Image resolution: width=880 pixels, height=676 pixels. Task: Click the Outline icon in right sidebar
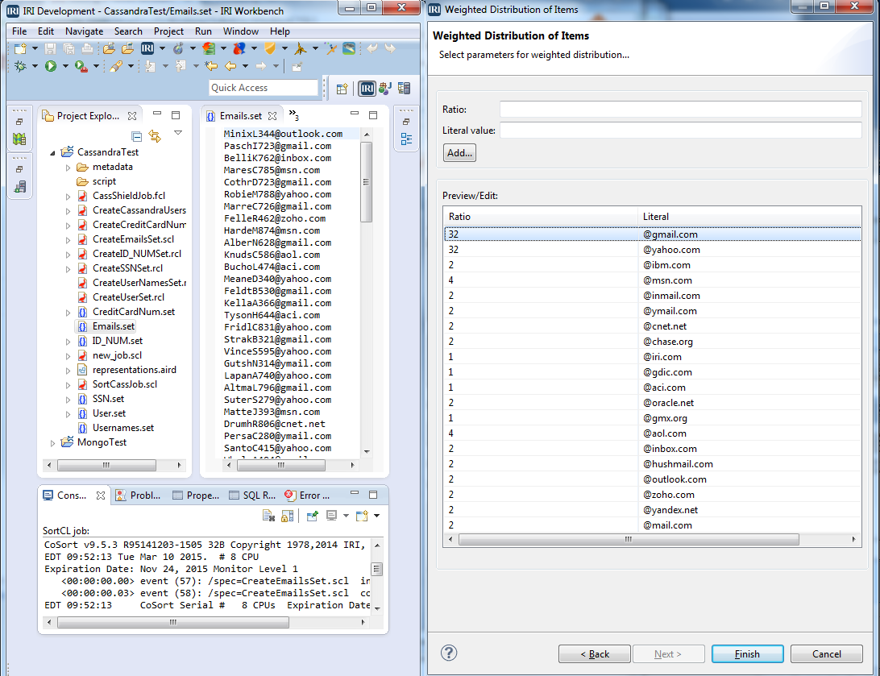pos(406,139)
